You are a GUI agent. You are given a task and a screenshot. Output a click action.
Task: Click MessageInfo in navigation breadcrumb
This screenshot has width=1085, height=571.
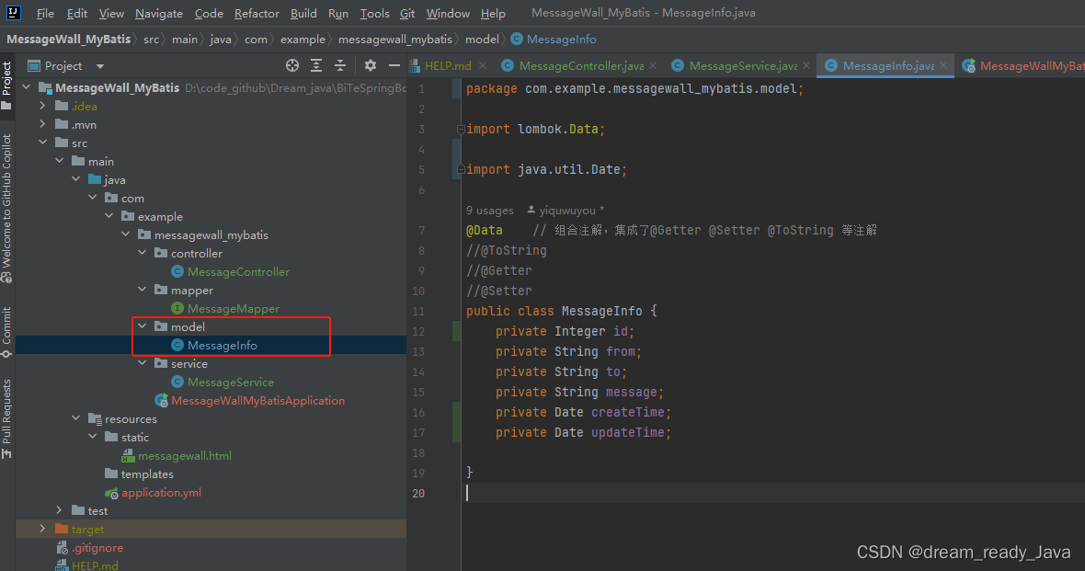(554, 40)
